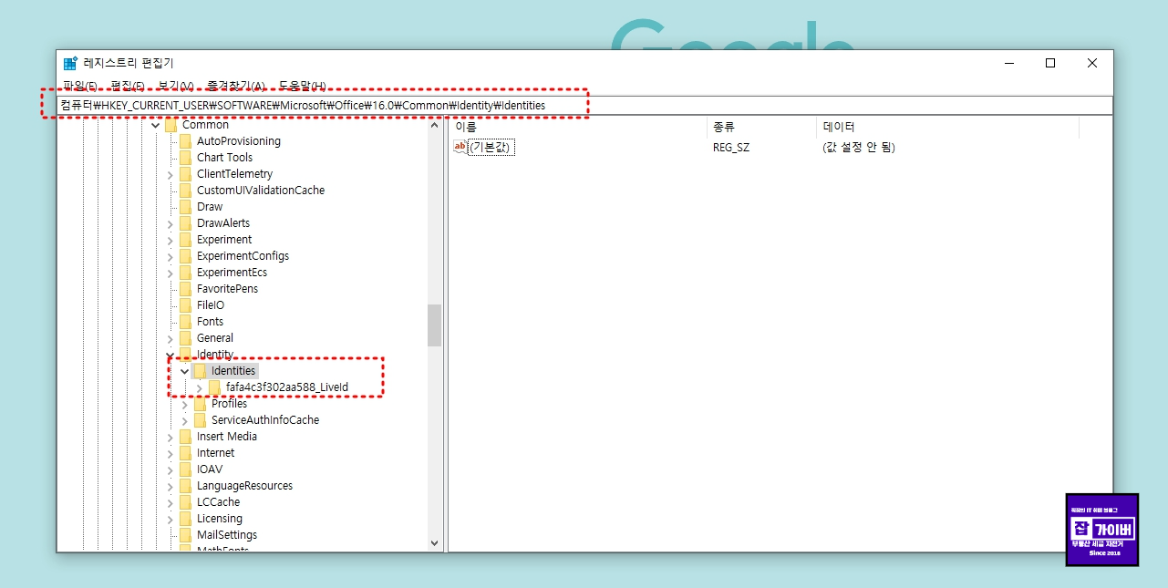Image resolution: width=1168 pixels, height=588 pixels.
Task: Expand the Profiles key
Action: tap(184, 404)
